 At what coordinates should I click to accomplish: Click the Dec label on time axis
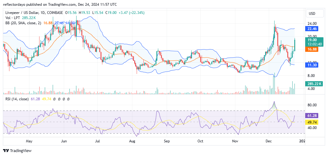click(x=269, y=141)
